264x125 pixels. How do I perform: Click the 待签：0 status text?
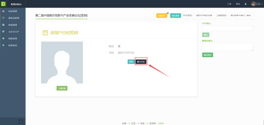144,123
